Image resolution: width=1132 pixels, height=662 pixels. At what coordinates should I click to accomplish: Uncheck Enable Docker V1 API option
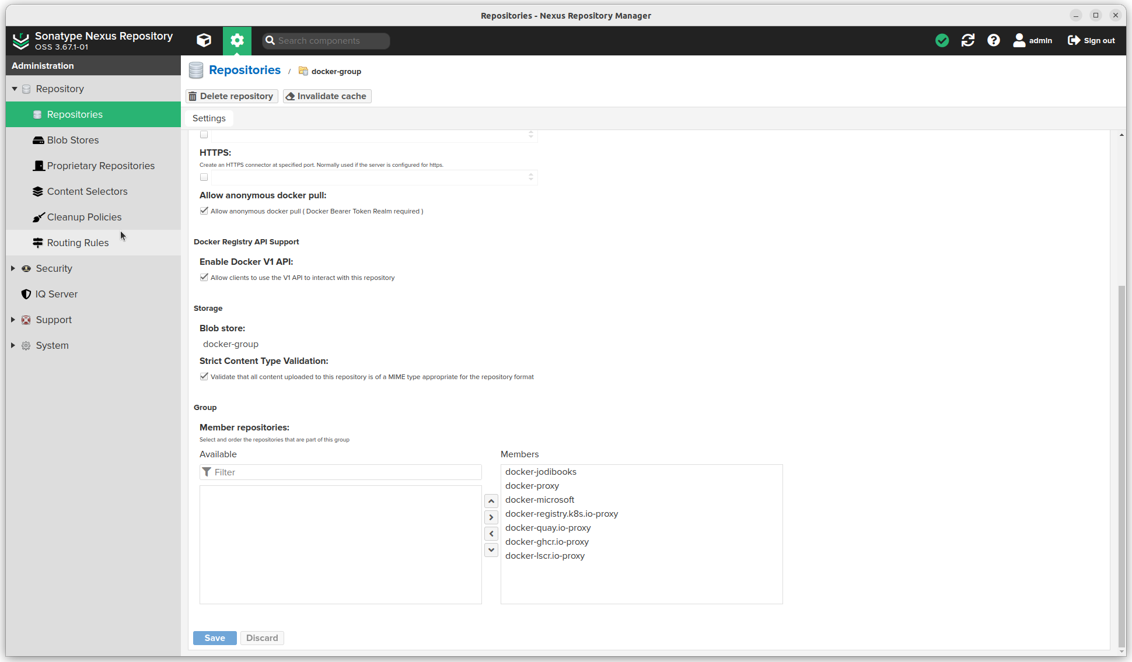[204, 278]
